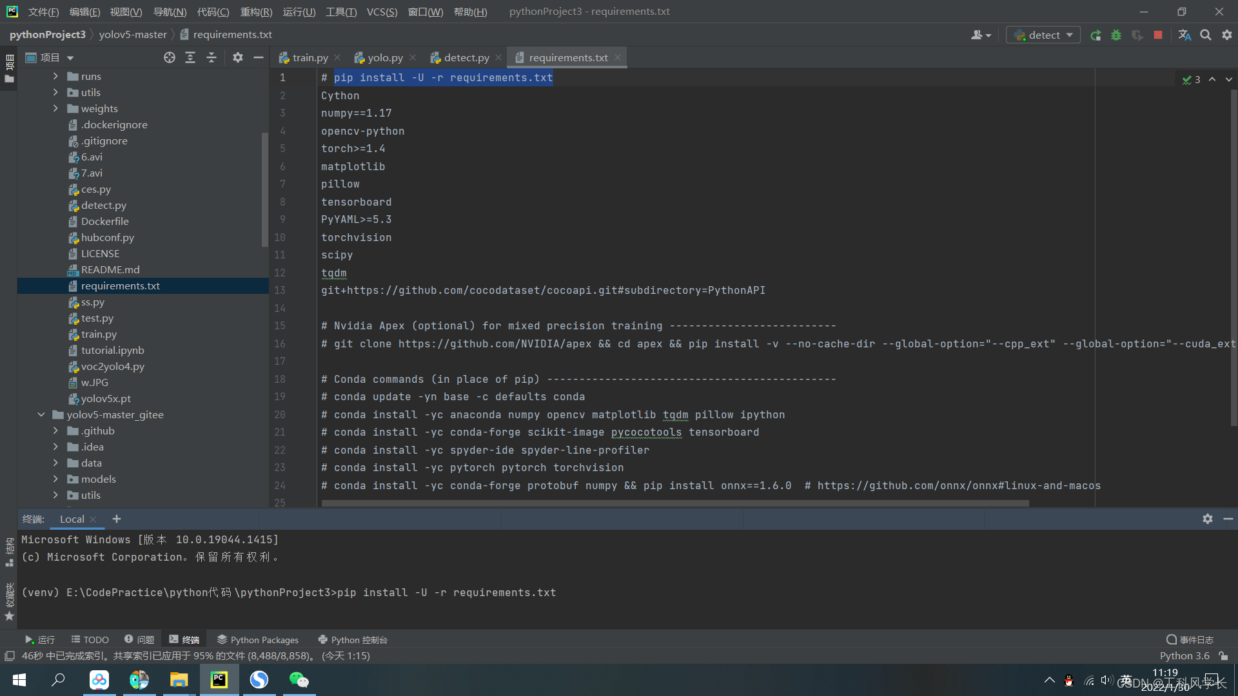Expand the runs folder

55,76
